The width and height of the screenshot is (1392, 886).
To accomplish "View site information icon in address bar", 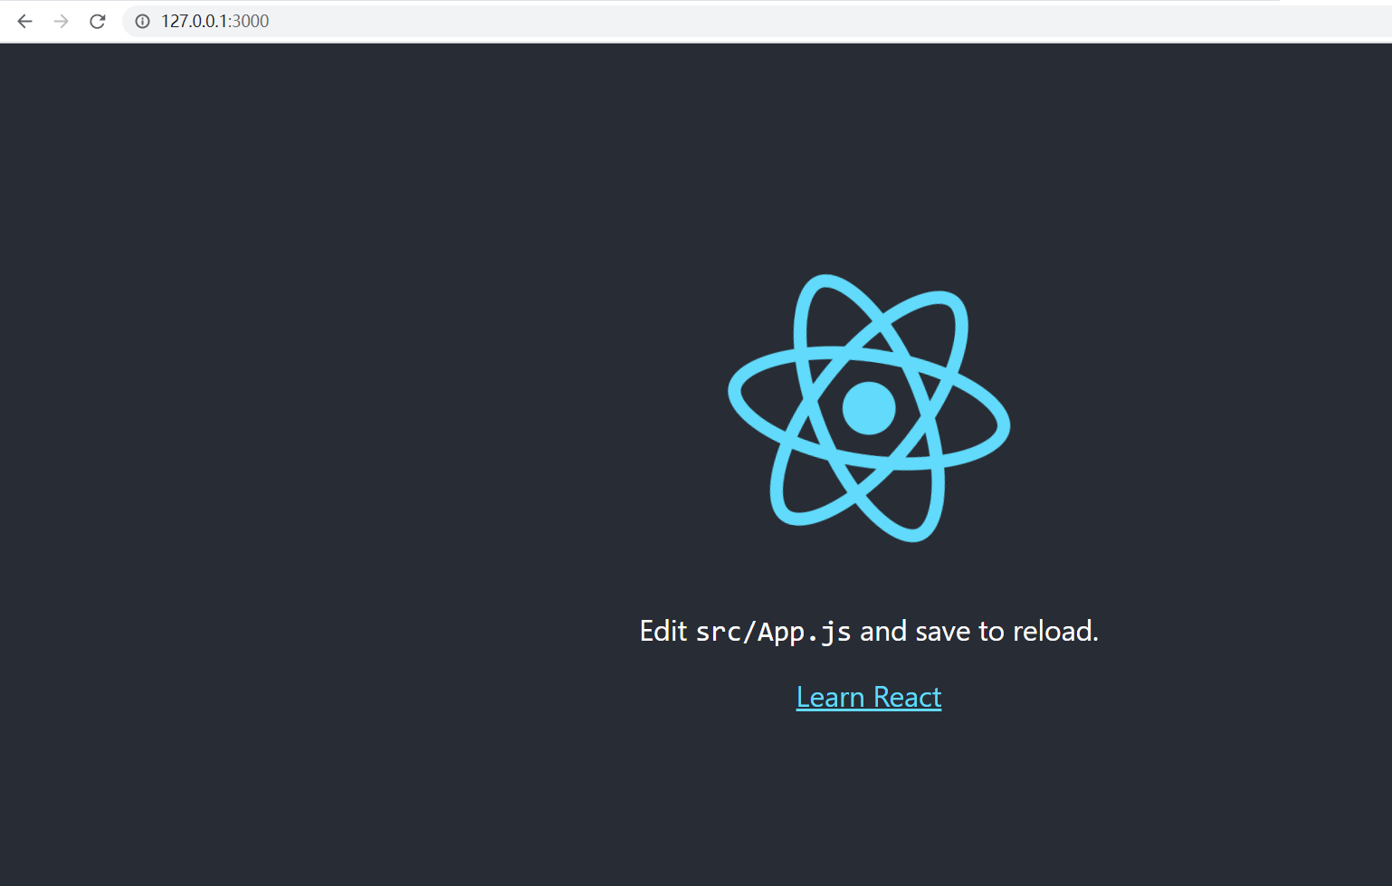I will tap(142, 21).
